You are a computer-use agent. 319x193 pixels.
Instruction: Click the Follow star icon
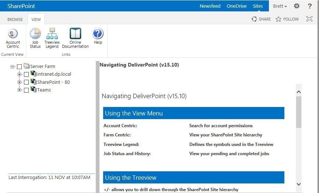pyautogui.click(x=278, y=19)
